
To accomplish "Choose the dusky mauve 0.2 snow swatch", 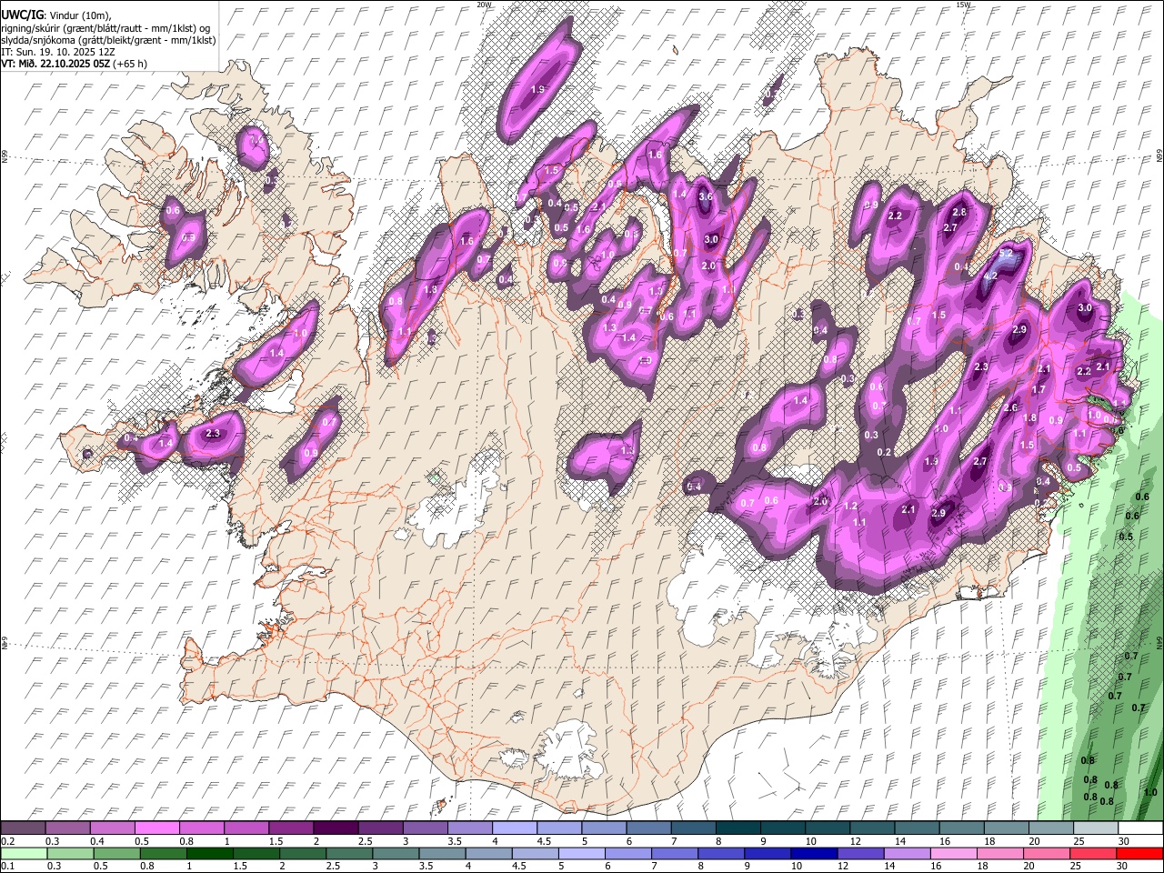I will click(x=24, y=828).
